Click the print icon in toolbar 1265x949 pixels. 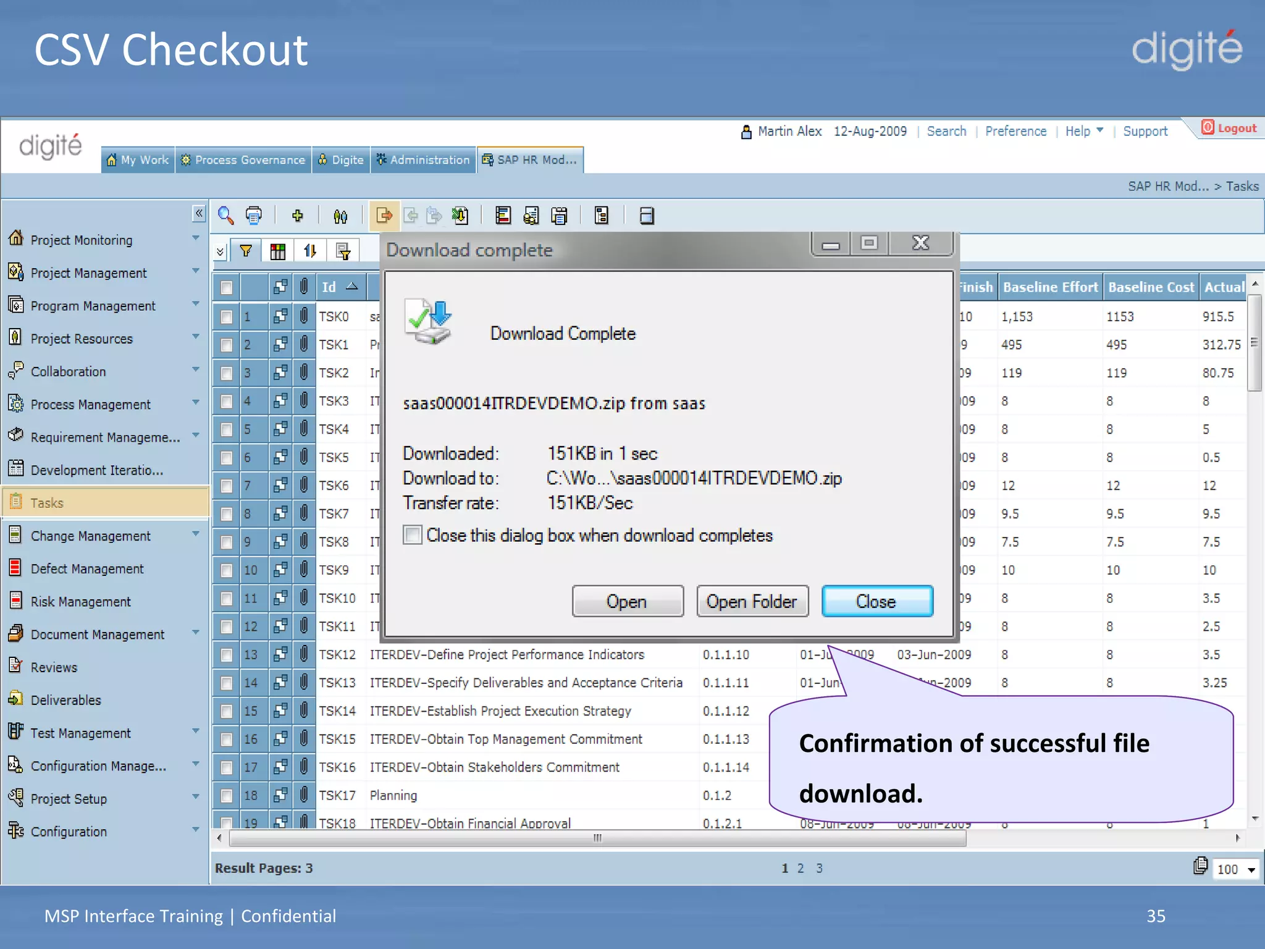click(254, 216)
